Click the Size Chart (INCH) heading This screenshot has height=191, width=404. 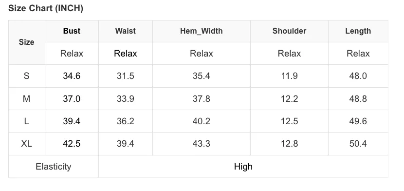46,8
